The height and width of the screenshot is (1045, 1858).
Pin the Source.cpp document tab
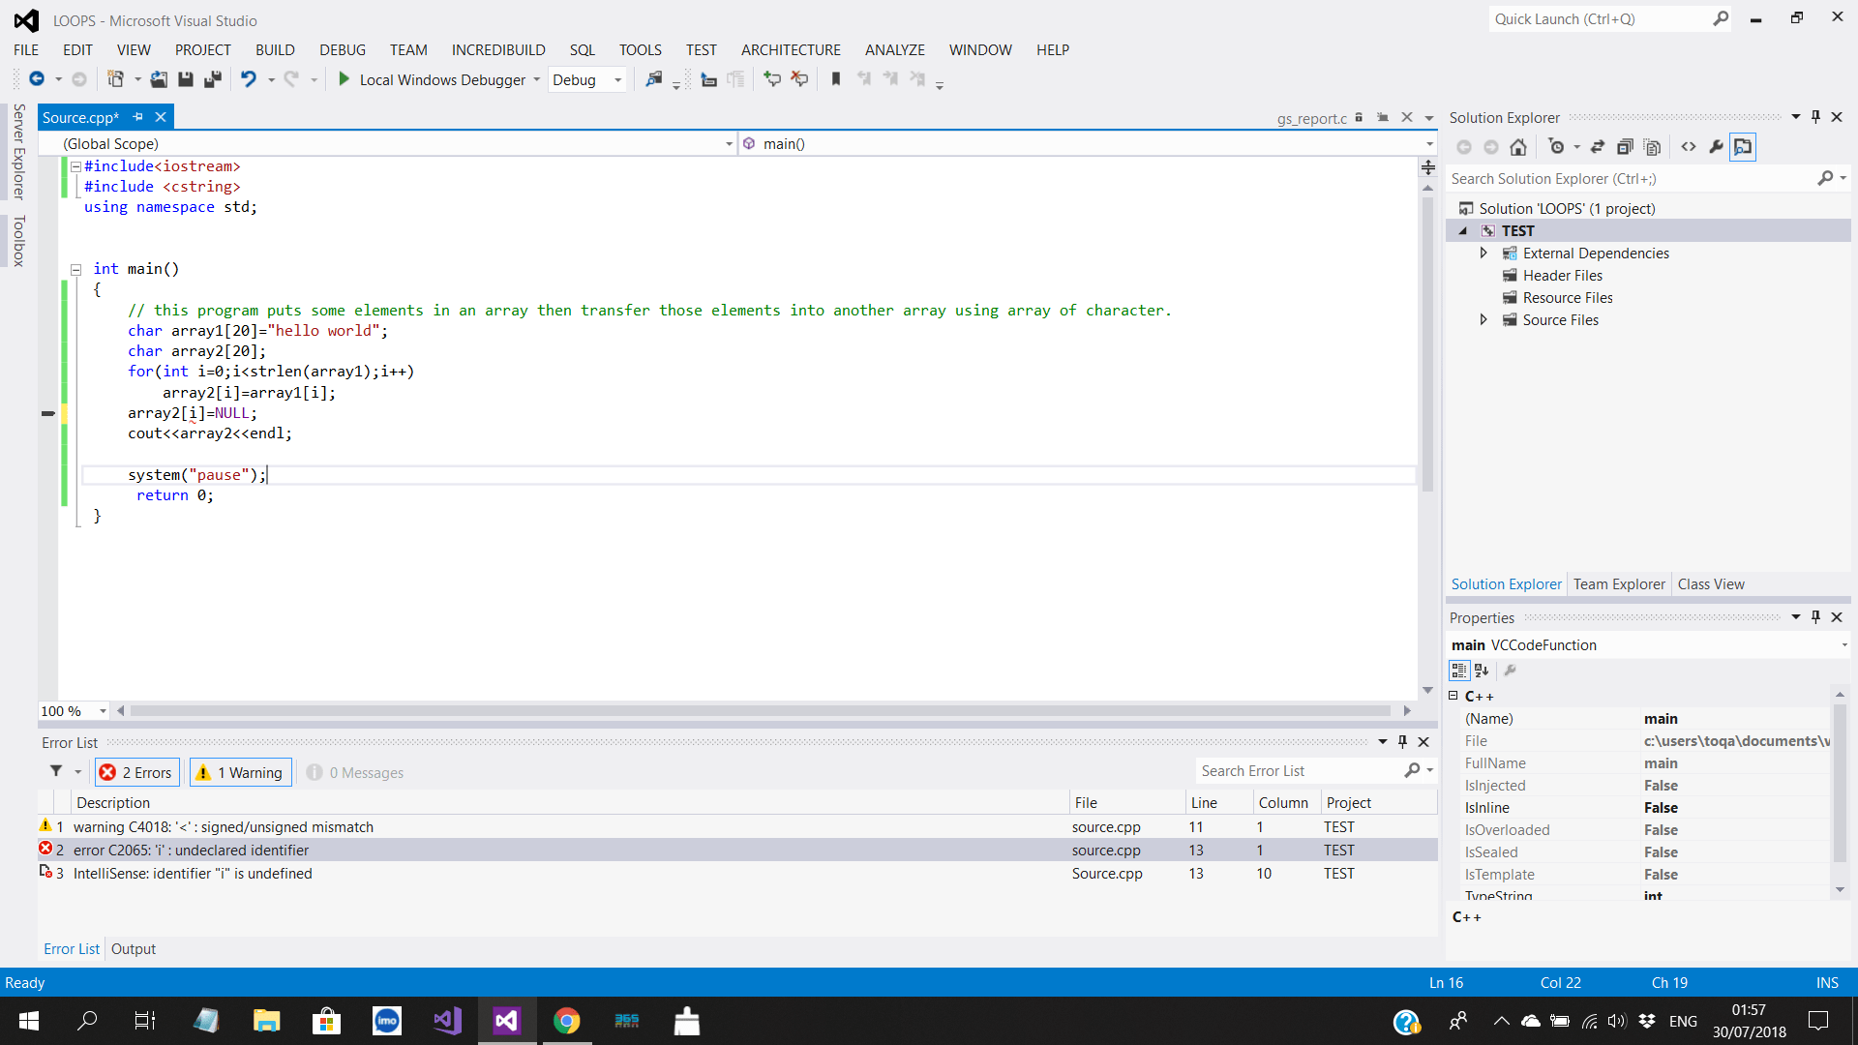(138, 116)
